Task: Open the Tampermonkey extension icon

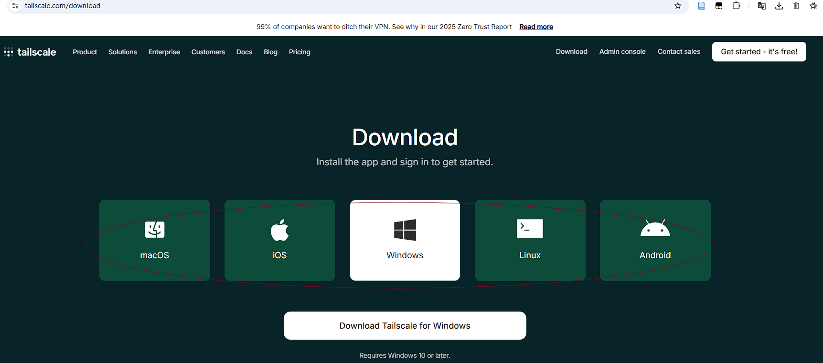Action: 719,6
